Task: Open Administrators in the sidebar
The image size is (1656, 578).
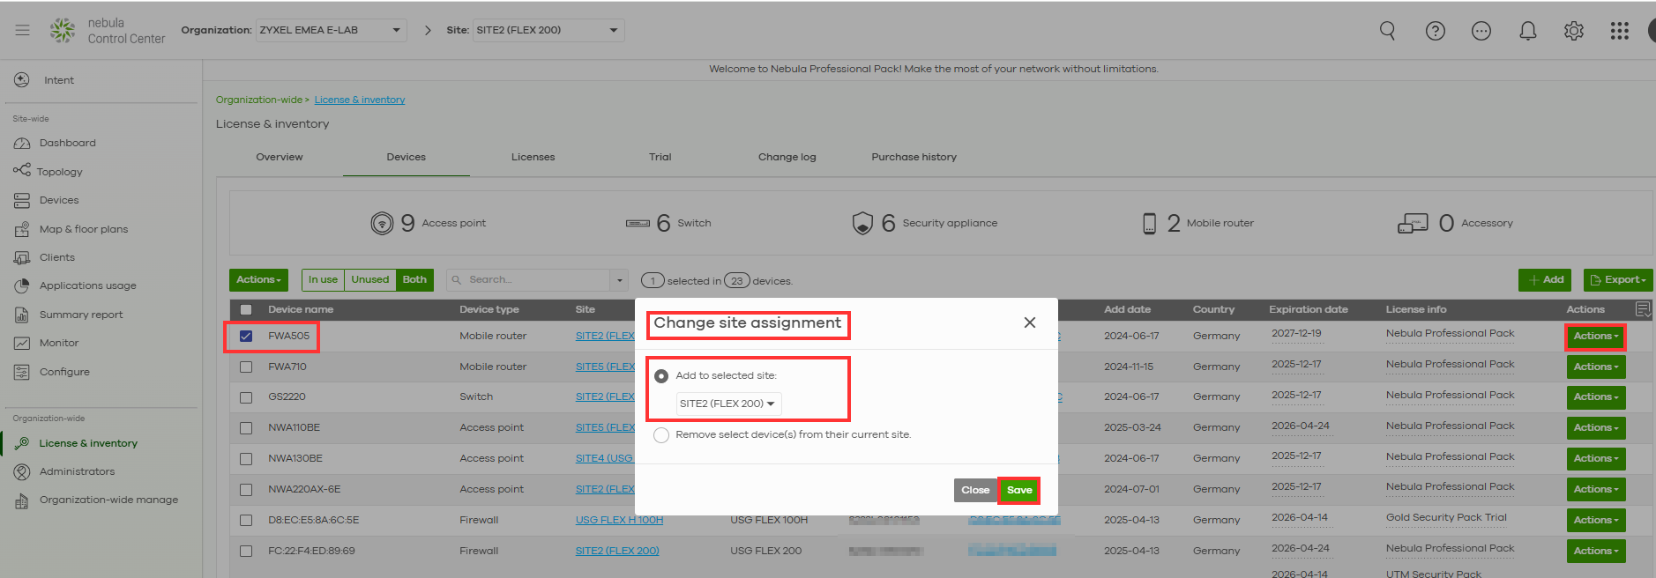Action: click(77, 471)
